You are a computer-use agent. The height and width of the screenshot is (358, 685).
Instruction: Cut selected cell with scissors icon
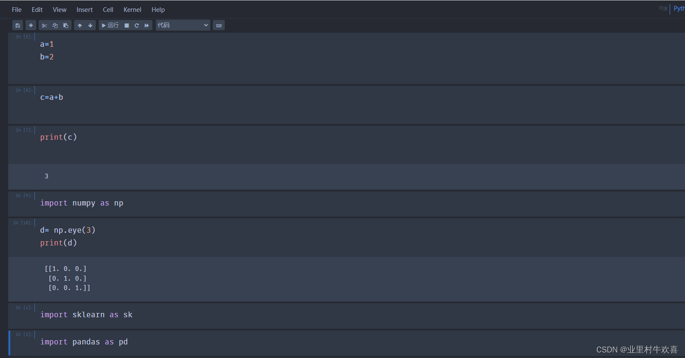pos(44,25)
